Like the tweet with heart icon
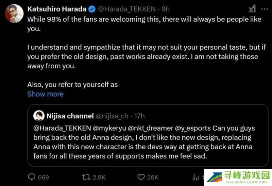Viewport: 272px width, 186px height. [x=141, y=177]
